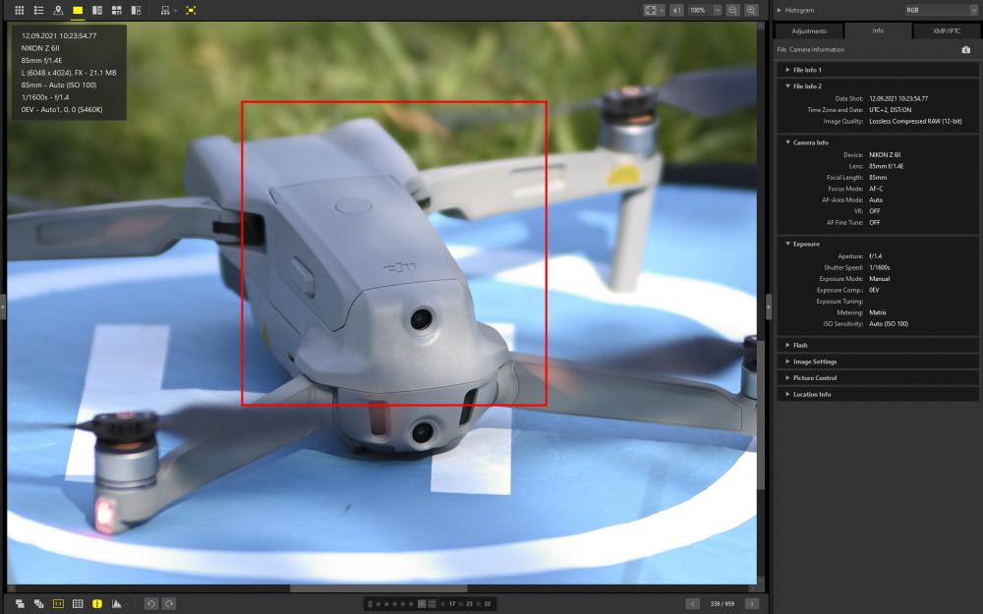Switch to the Info tab
The image size is (983, 614).
(x=878, y=30)
